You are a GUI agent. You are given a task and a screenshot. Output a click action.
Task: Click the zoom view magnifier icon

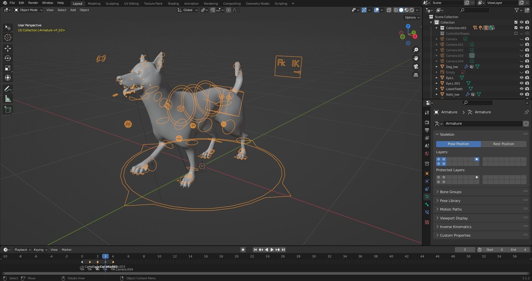[x=416, y=50]
